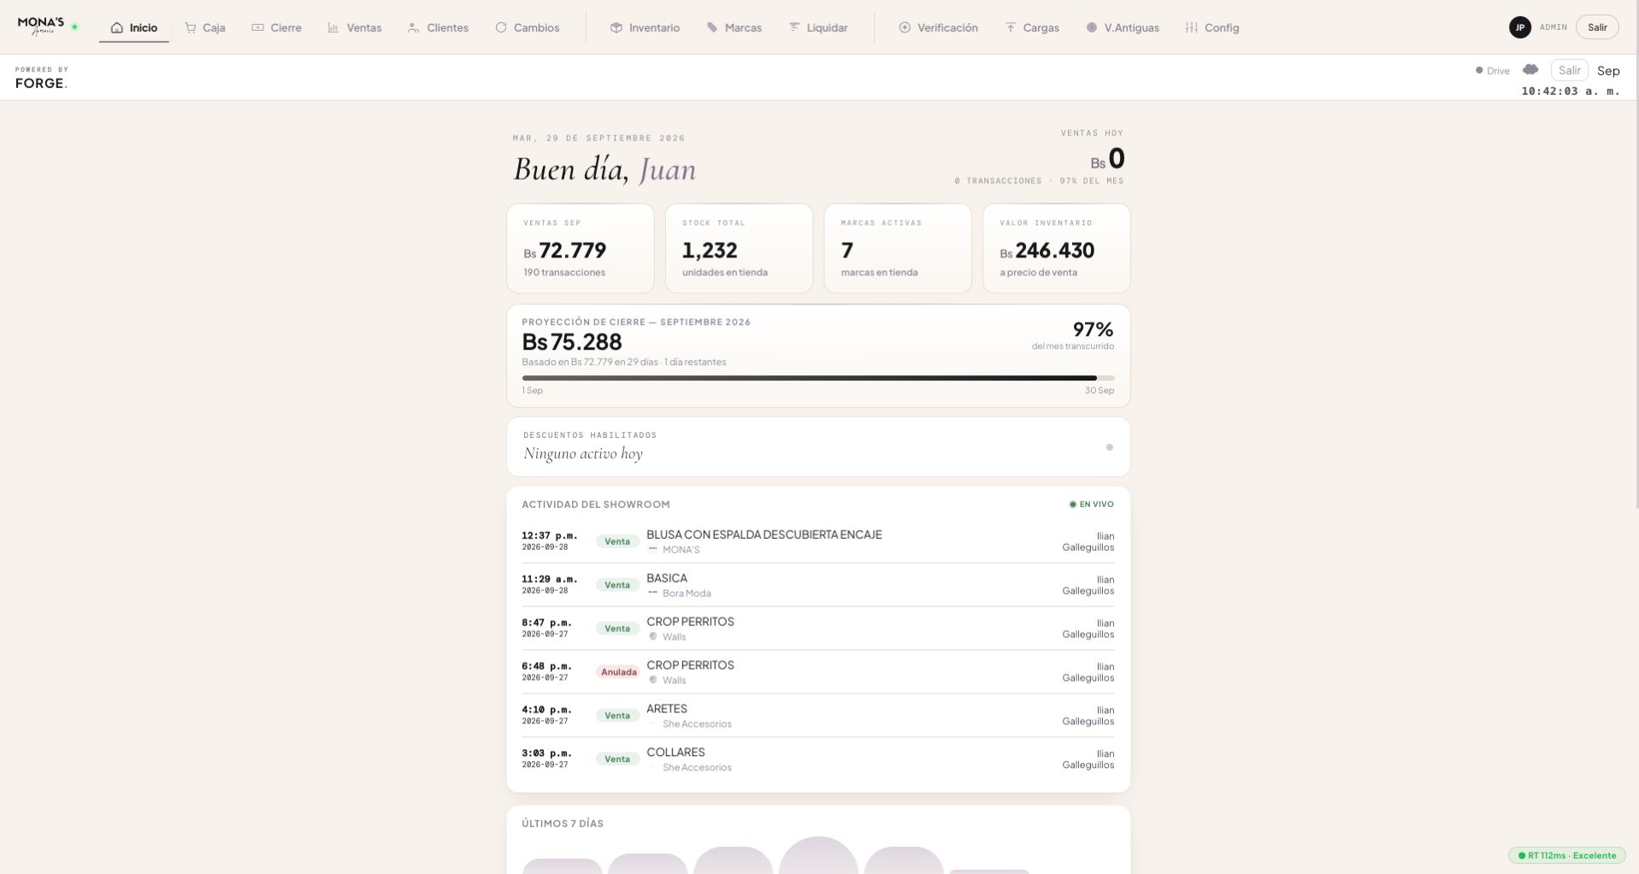The height and width of the screenshot is (874, 1639).
Task: Click the refresh arrow icon for Cambios
Action: tap(501, 27)
